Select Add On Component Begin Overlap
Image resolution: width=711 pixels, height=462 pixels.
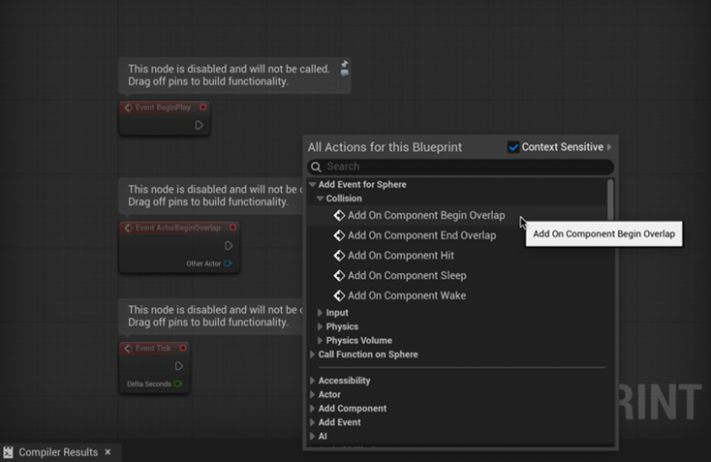tap(425, 215)
